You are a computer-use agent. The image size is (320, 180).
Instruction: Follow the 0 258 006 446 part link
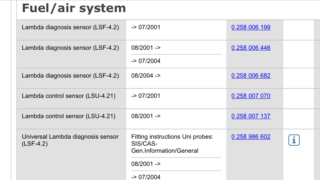tap(251, 48)
